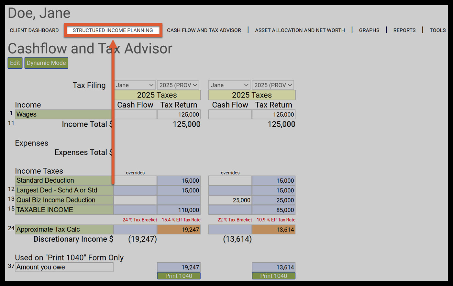The height and width of the screenshot is (286, 453).
Task: Click the Doe, Jane client name
Action: click(39, 13)
